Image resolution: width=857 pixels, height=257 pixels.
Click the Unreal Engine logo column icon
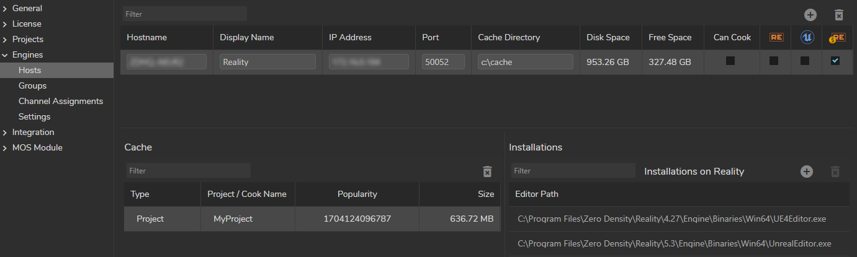[x=807, y=37]
